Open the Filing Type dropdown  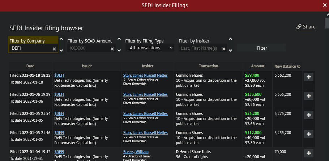(150, 48)
